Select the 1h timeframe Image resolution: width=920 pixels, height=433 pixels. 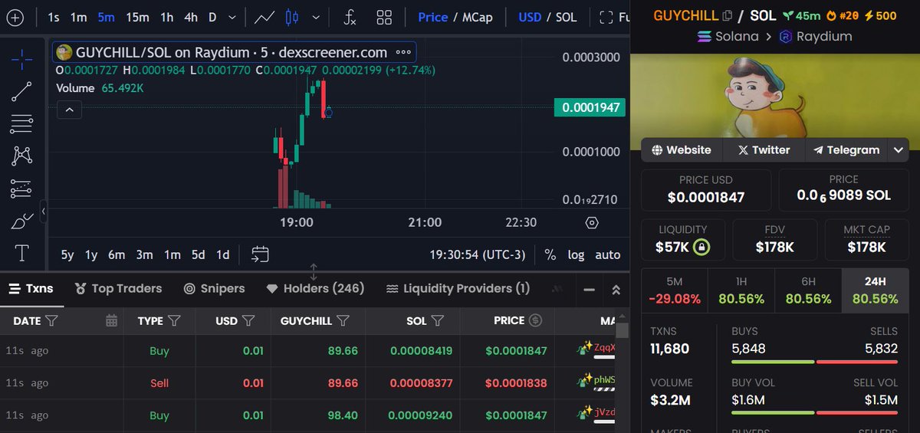166,17
